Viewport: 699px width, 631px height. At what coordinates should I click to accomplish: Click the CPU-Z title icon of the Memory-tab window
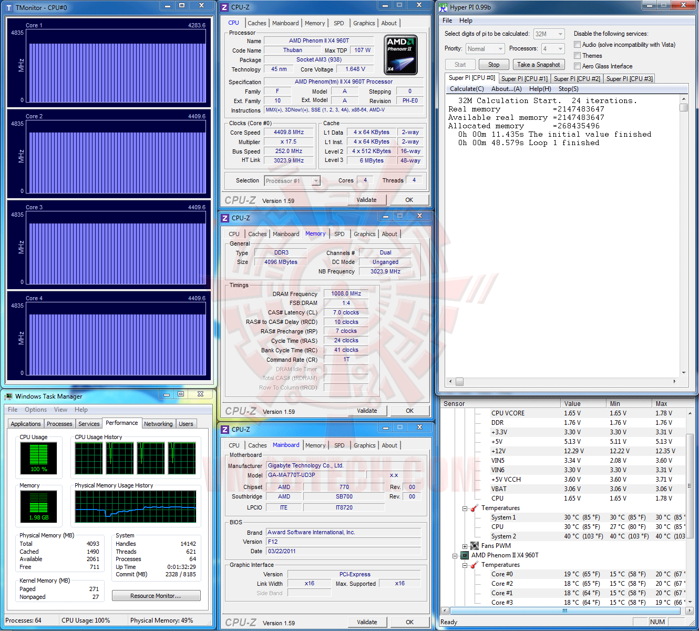225,218
